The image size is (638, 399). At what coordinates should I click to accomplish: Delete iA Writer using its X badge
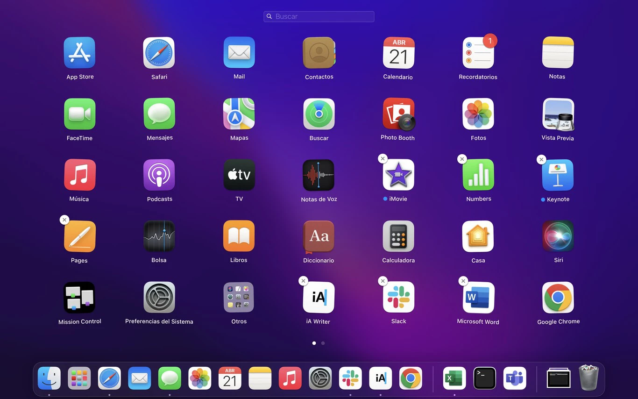[303, 281]
